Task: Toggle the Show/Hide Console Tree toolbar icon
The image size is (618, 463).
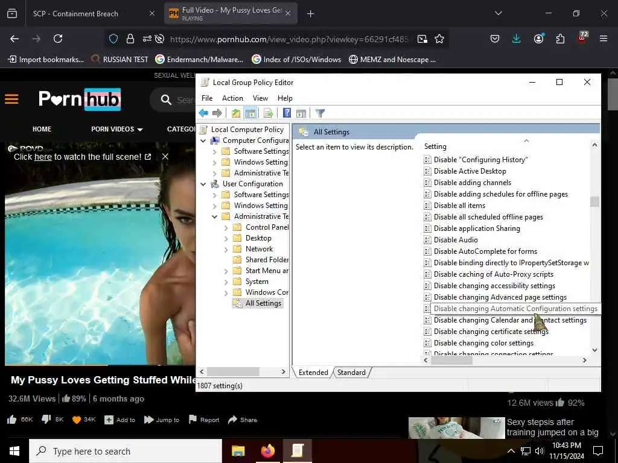Action: (x=250, y=113)
